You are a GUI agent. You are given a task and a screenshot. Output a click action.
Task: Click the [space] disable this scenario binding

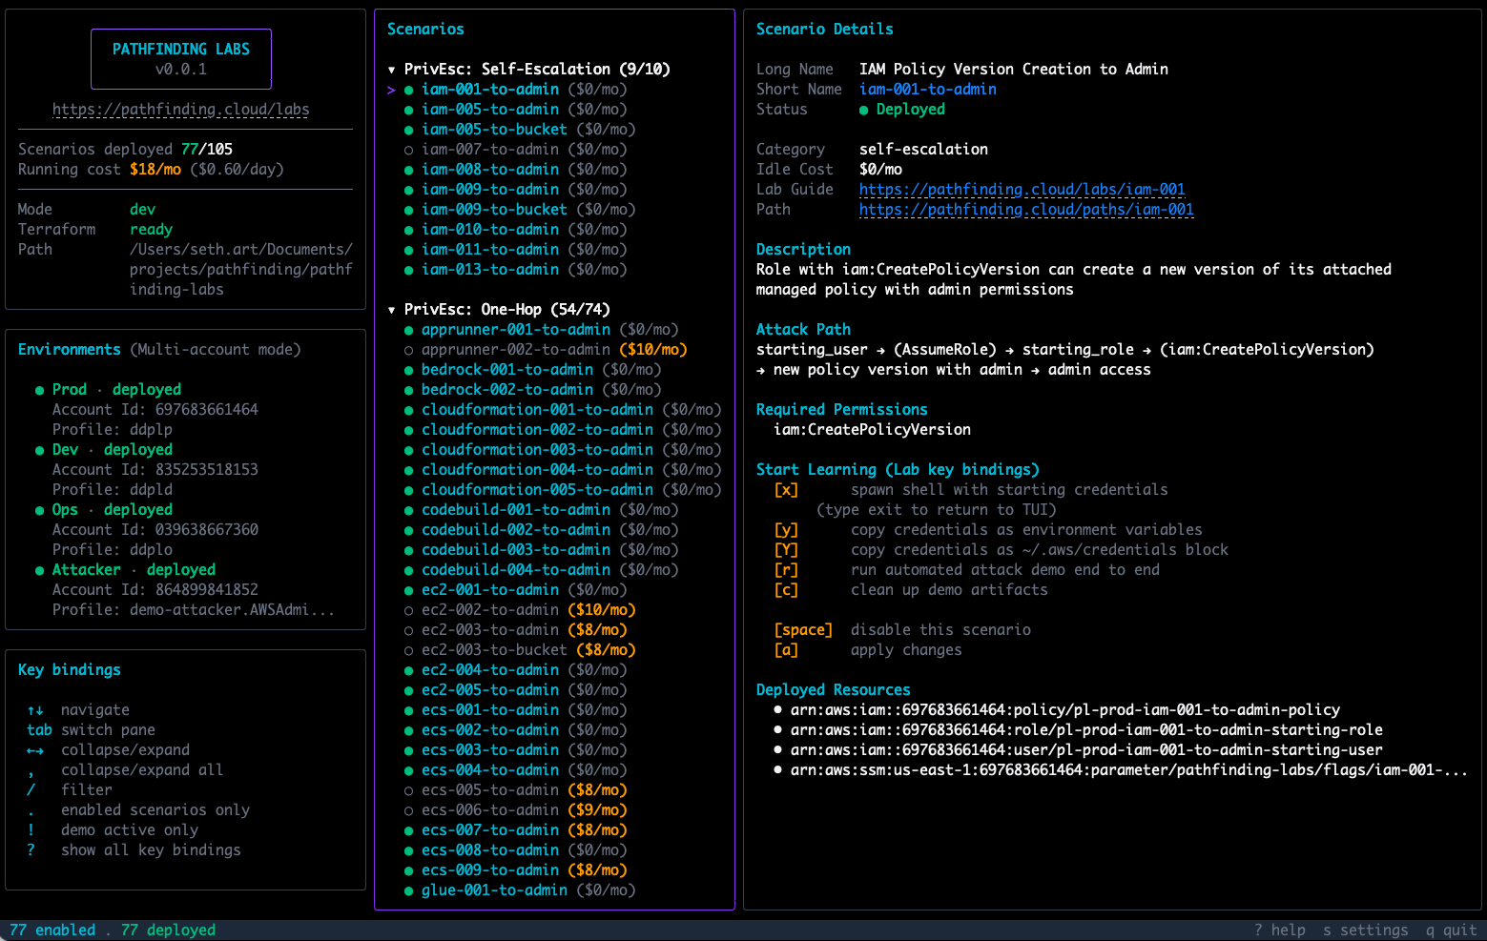pyautogui.click(x=803, y=630)
